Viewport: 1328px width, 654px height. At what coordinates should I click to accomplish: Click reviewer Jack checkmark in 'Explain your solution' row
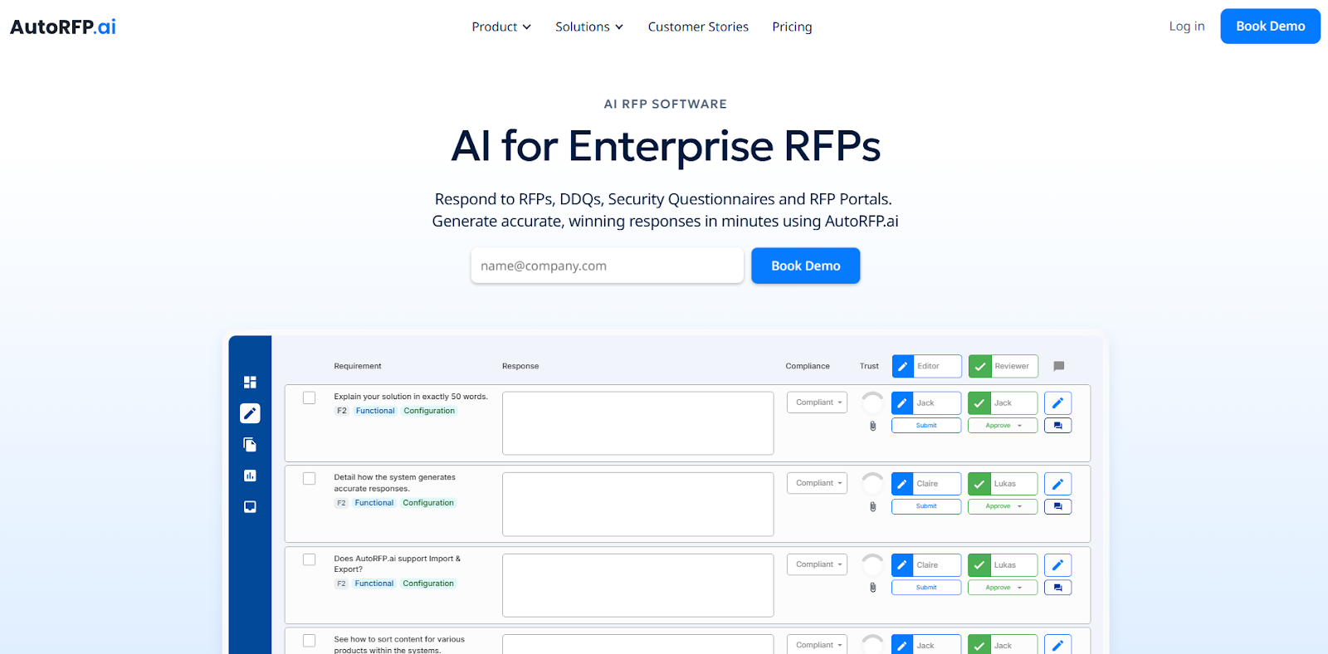(x=979, y=403)
